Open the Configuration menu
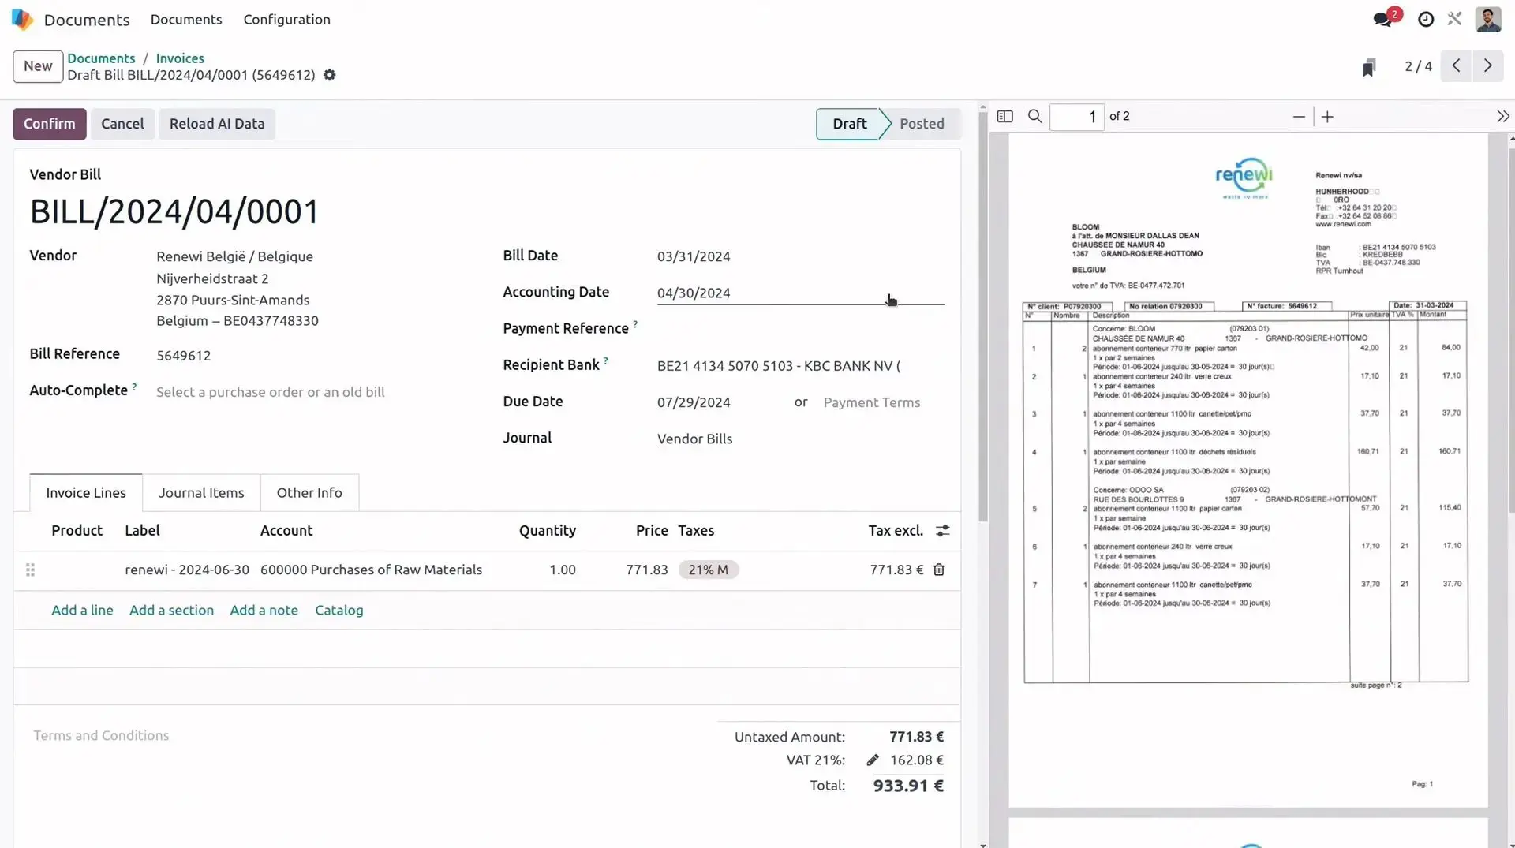 286,20
